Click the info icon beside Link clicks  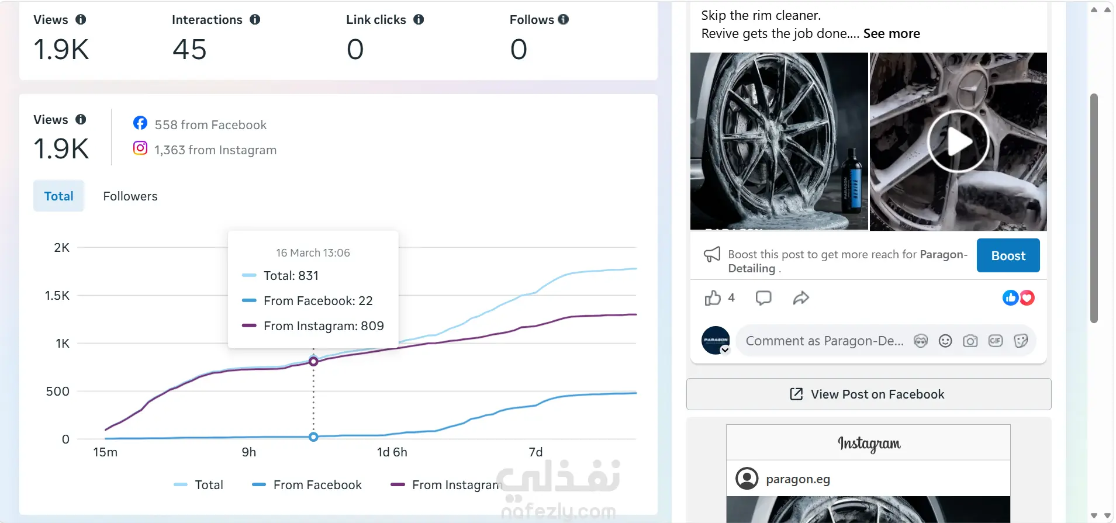419,19
